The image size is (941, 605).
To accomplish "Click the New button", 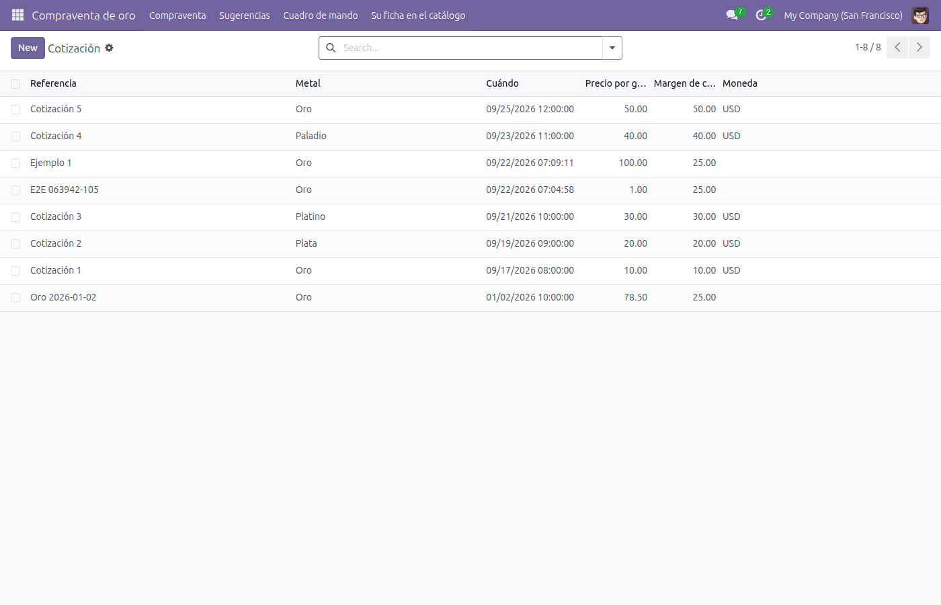I will [x=28, y=48].
